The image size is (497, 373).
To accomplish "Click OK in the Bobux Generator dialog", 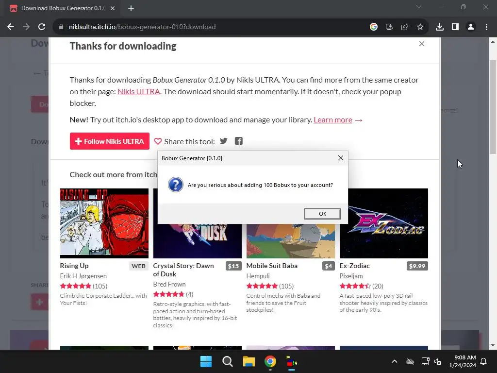I will [x=322, y=214].
